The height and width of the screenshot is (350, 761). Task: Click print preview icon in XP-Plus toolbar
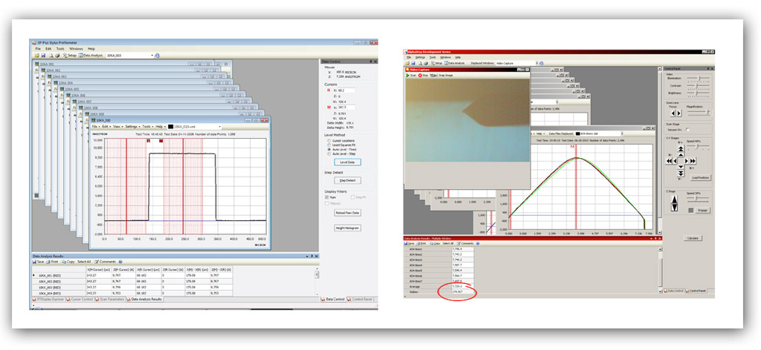[x=51, y=55]
